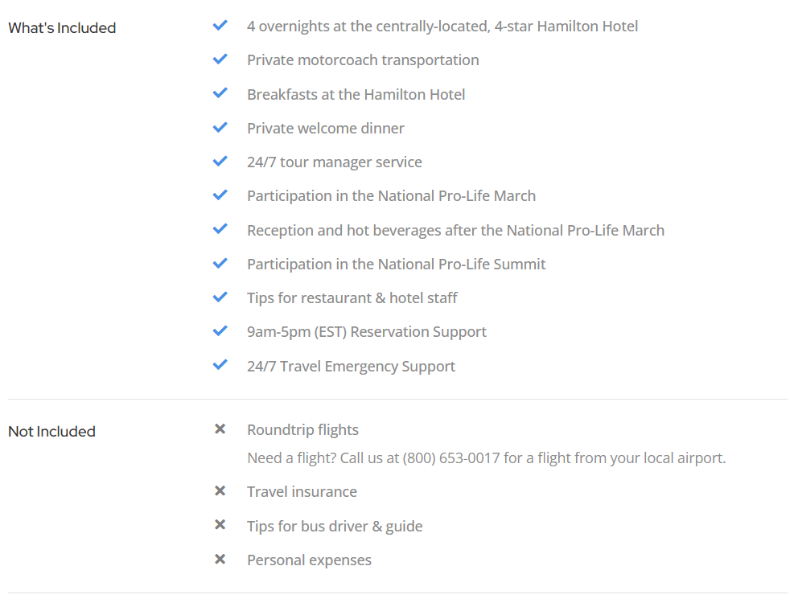Viewport: 794px width, 603px height.
Task: Click Participation in the National Pro-Life March
Action: (392, 196)
